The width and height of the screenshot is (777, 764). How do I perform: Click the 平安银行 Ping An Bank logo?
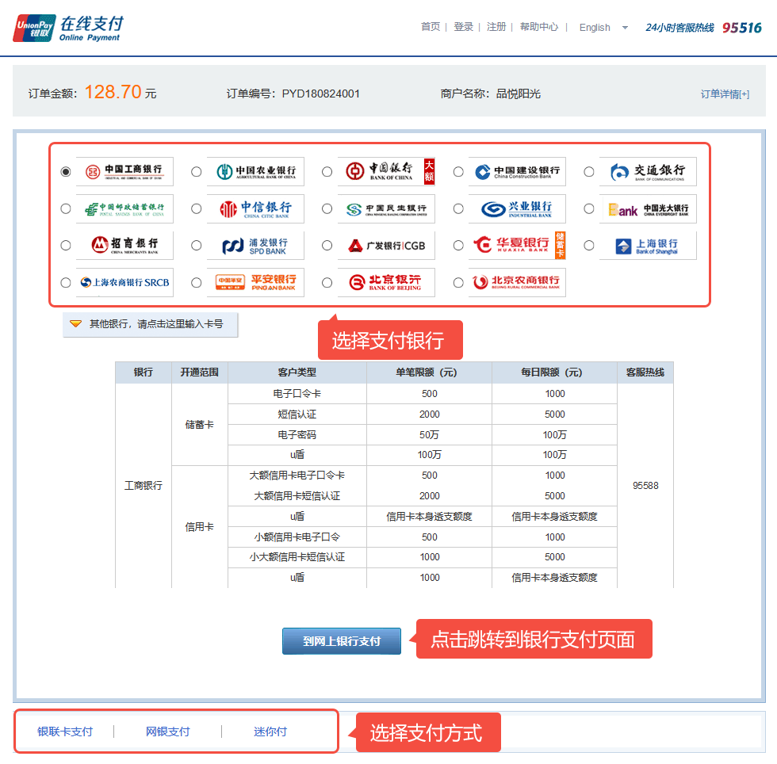pos(255,282)
